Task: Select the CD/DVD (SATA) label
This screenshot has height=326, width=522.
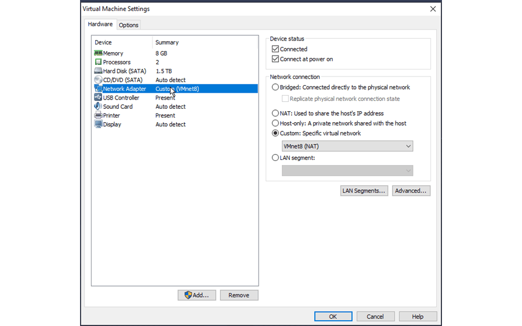Action: pyautogui.click(x=122, y=80)
